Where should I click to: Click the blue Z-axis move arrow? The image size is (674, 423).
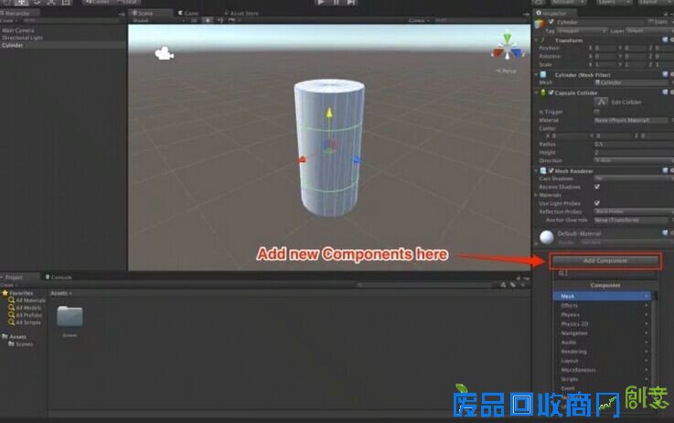[357, 160]
